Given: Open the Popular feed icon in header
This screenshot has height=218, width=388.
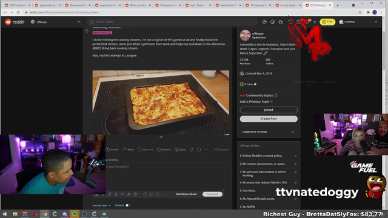Looking at the screenshot, I should click(264, 22).
